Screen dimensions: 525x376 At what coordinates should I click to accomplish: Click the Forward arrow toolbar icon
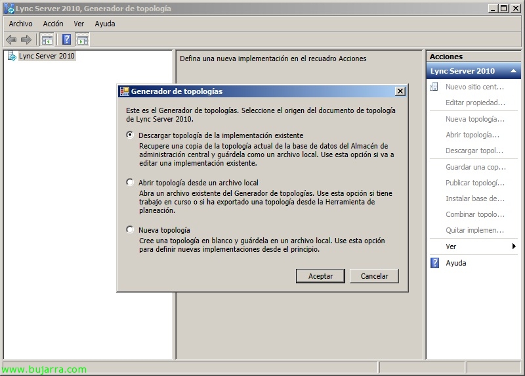coord(26,40)
